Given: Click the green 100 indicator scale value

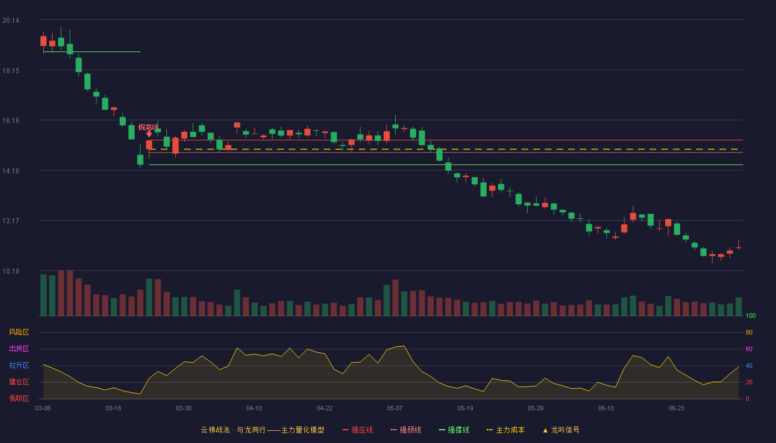Looking at the screenshot, I should [751, 316].
